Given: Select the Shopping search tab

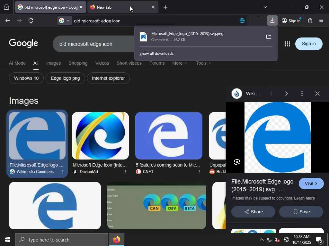Looking at the screenshot, I should (78, 63).
